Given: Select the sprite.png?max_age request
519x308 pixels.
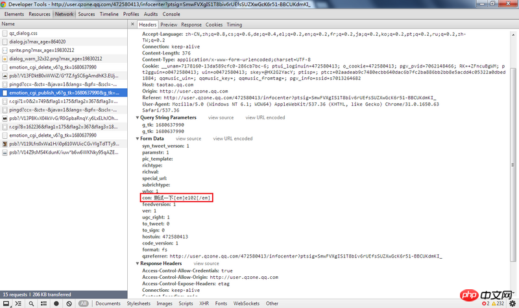Looking at the screenshot, I should 64,51.
